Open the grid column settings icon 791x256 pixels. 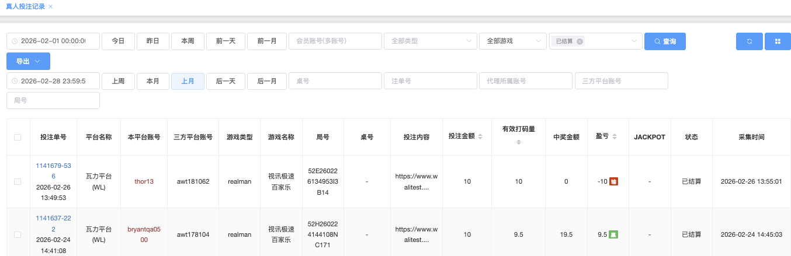[778, 41]
